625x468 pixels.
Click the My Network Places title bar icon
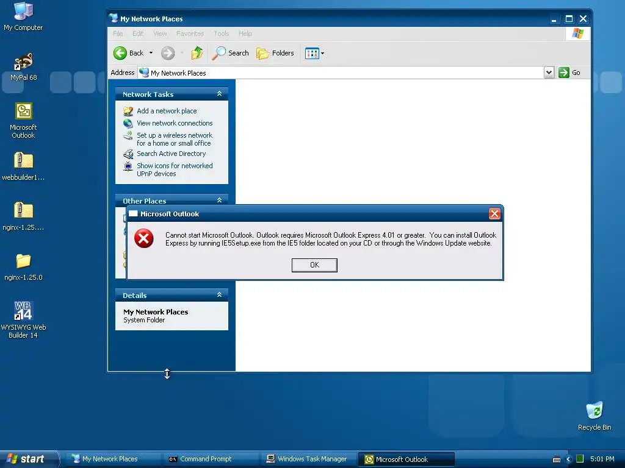coord(114,18)
